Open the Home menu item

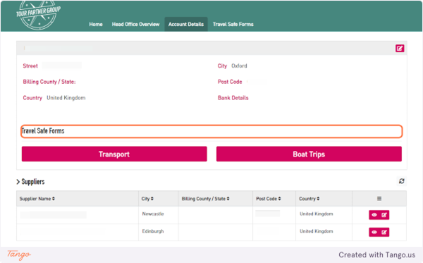point(96,24)
